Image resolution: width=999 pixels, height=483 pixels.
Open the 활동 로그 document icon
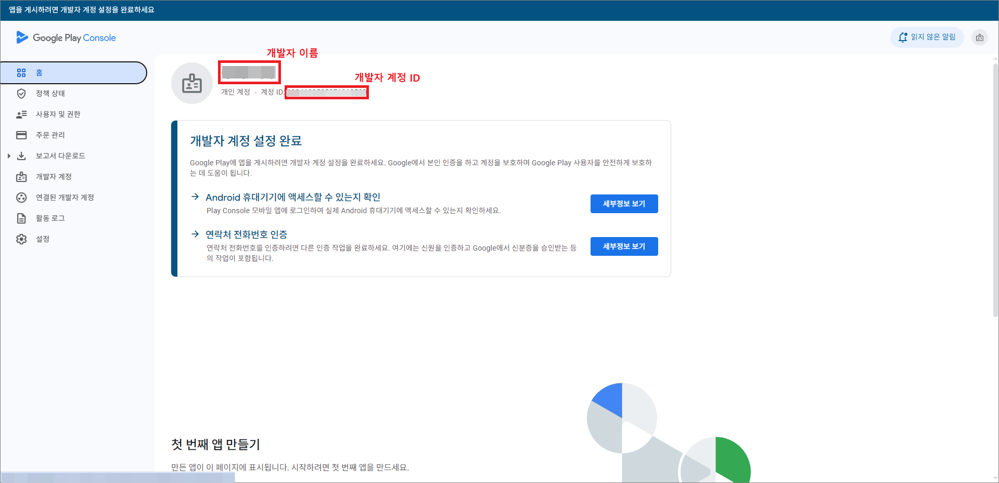pyautogui.click(x=21, y=218)
